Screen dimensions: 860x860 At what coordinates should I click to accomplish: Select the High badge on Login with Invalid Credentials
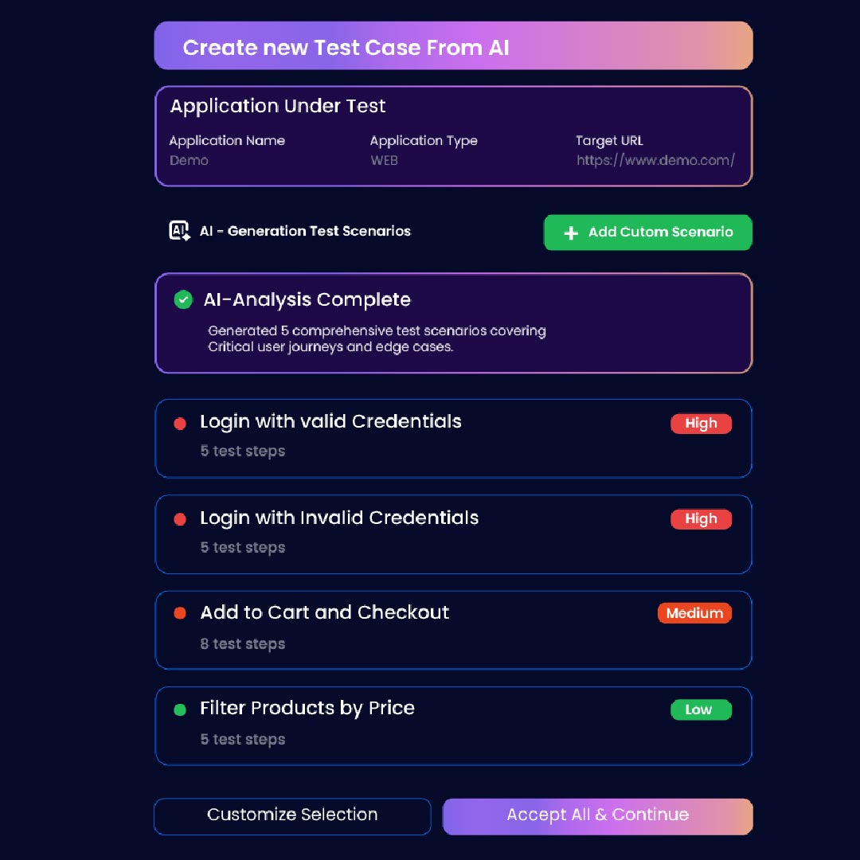pos(701,518)
